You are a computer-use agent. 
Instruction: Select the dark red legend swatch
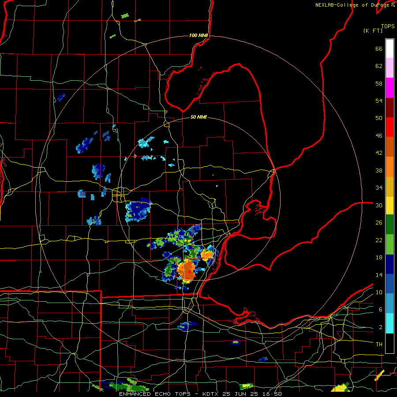point(390,108)
